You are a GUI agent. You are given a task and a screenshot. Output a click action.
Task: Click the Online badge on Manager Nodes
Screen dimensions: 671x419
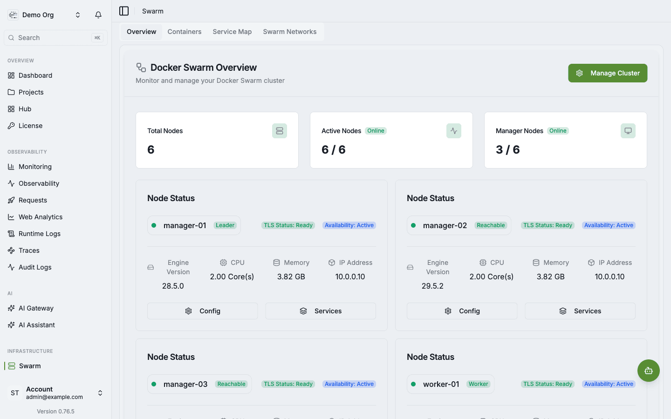coord(558,131)
